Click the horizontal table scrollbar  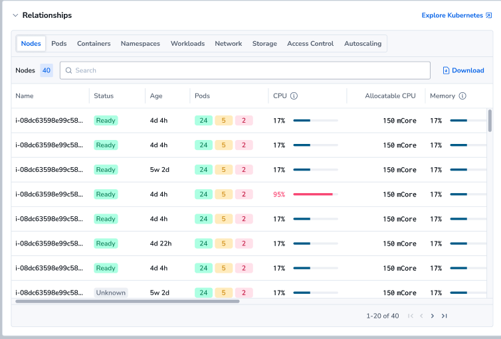[127, 301]
